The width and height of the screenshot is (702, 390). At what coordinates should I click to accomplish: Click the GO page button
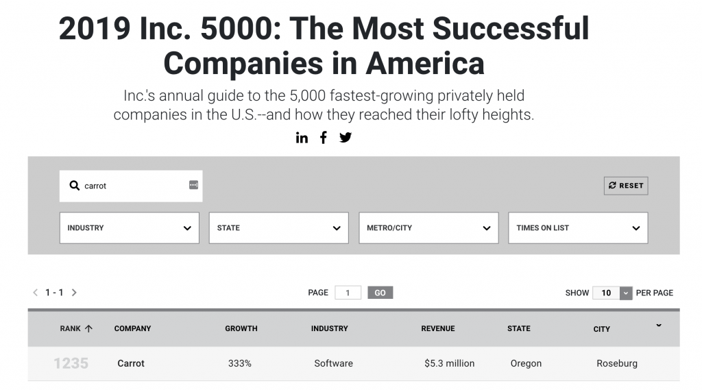(x=380, y=293)
